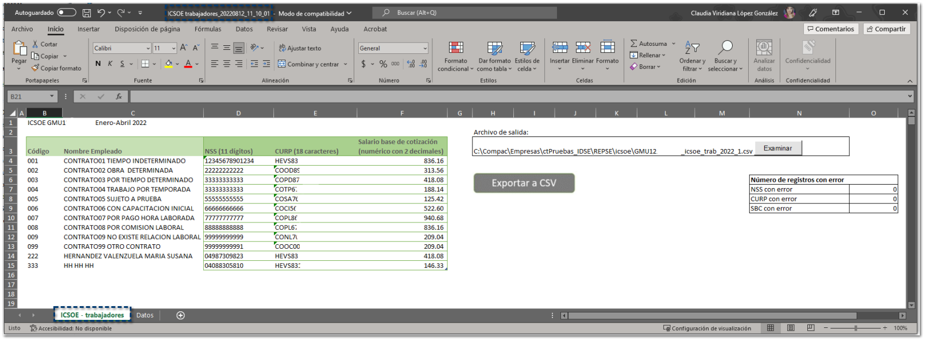
Task: Toggle the Autoguardado switch
Action: (x=67, y=13)
